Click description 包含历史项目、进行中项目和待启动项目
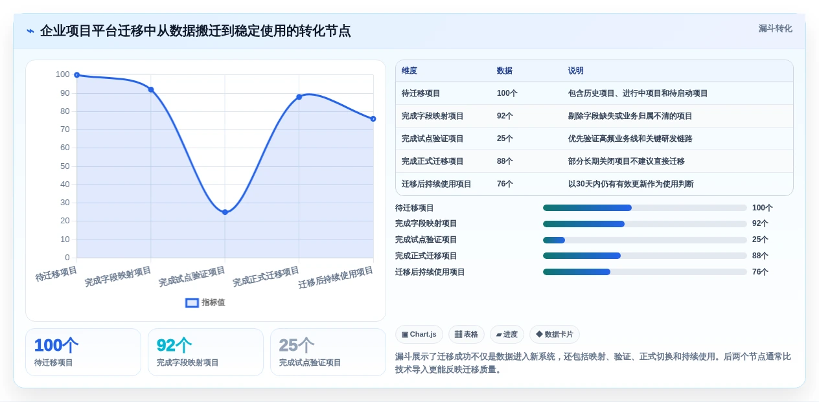Image resolution: width=819 pixels, height=402 pixels. (638, 93)
